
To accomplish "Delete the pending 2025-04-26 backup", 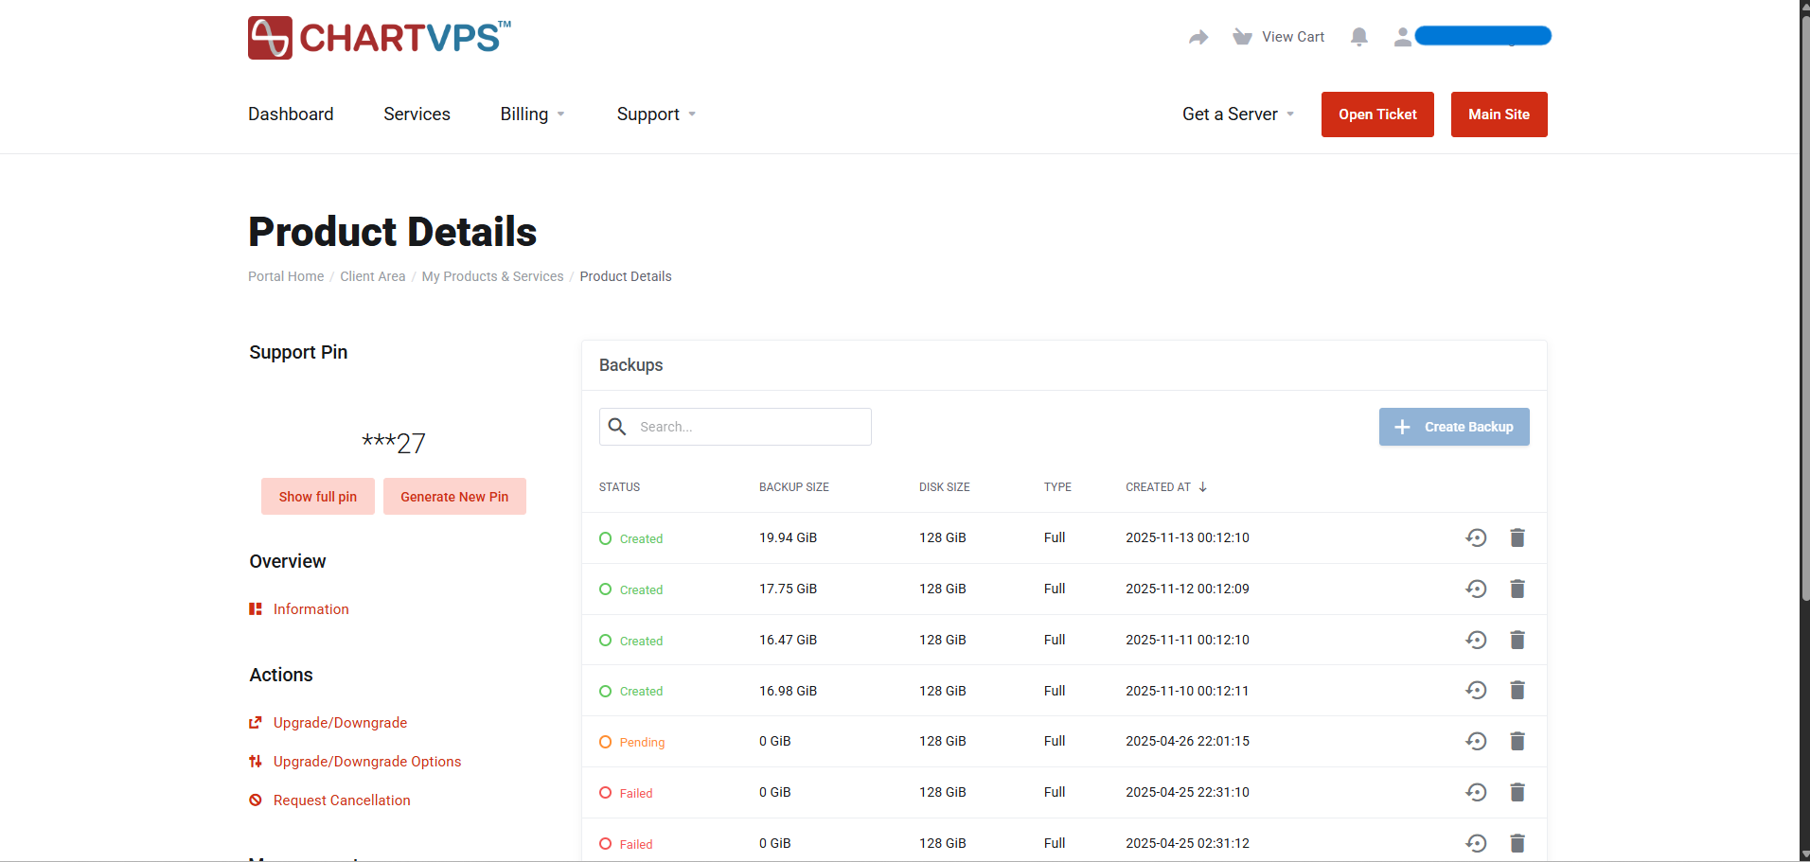I will [1517, 742].
